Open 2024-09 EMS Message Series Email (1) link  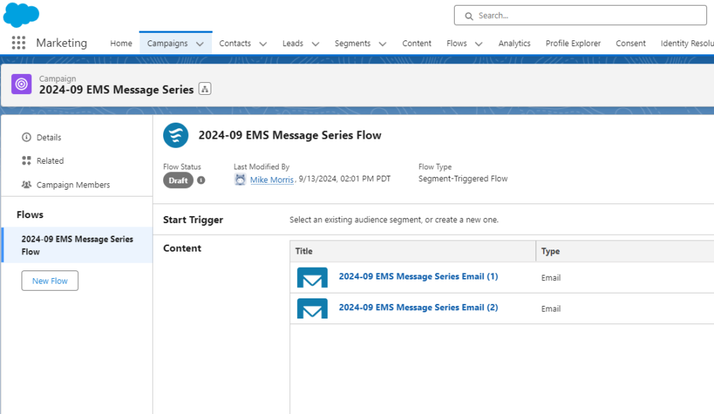(x=418, y=277)
